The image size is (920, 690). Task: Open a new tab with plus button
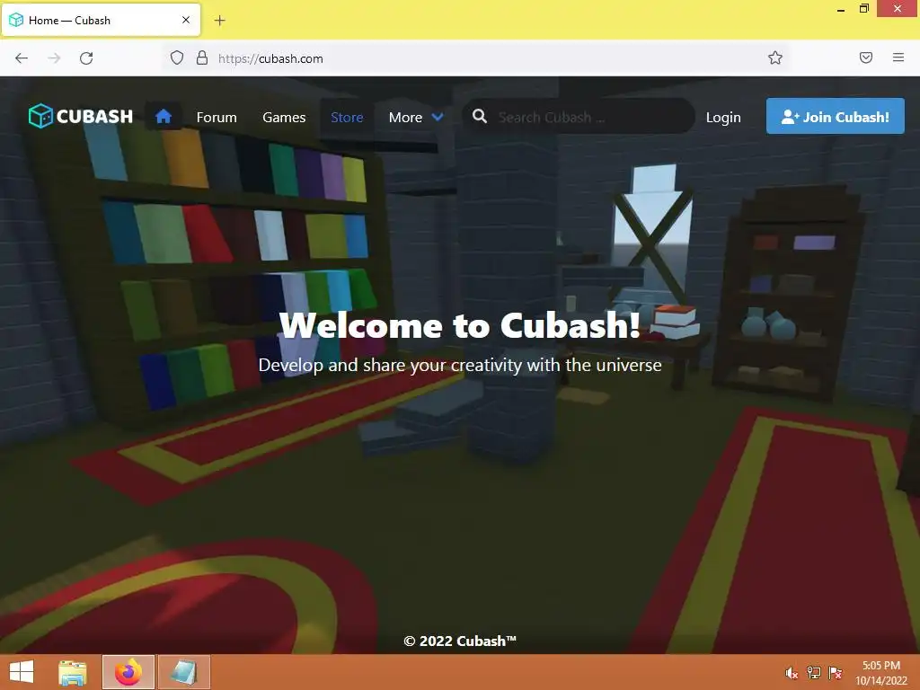click(219, 21)
